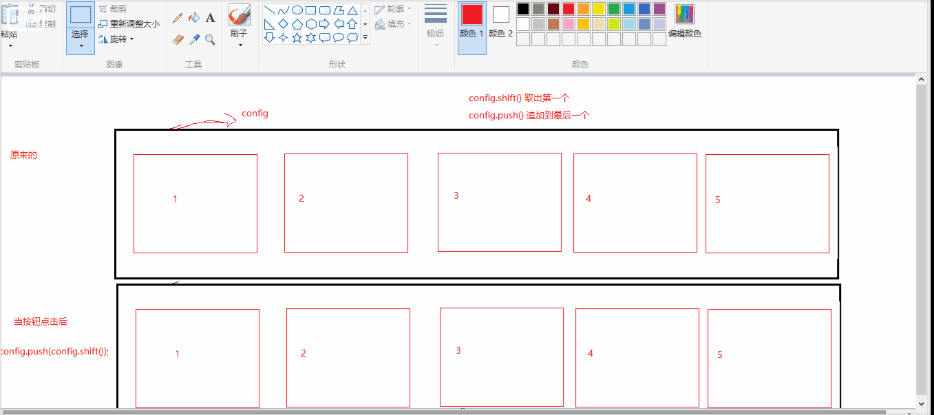Image resolution: width=934 pixels, height=415 pixels.
Task: Activate 颜色 1 foreground color box
Action: coord(472,28)
